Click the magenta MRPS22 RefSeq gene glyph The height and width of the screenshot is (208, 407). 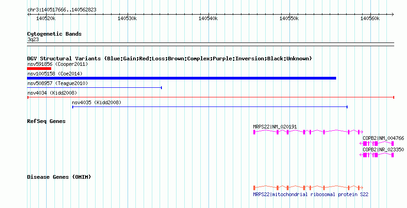308,132
